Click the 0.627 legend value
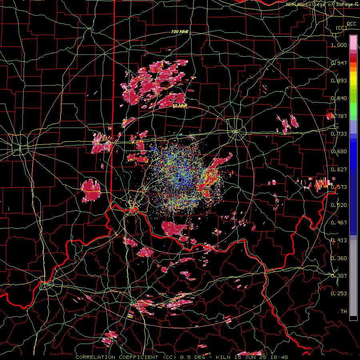The image size is (360, 360). tap(339, 169)
